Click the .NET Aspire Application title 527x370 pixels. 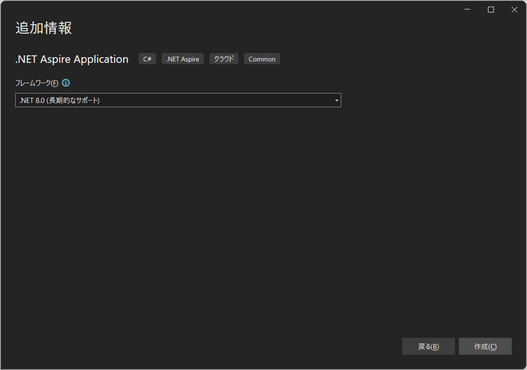click(72, 59)
